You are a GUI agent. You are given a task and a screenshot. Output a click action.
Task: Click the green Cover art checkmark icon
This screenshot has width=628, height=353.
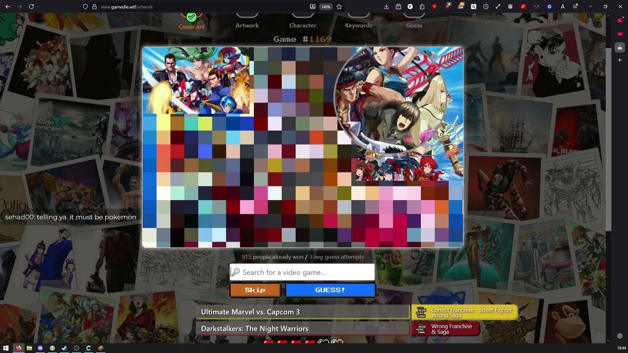pos(191,17)
